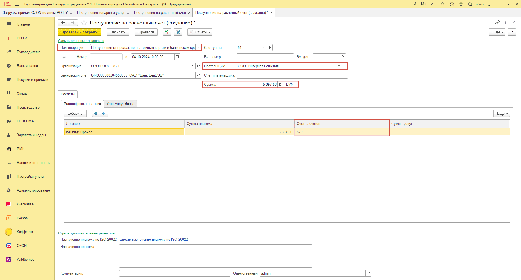521x280 pixels.
Task: Show Дт/Кт postings icon
Action: coord(167,32)
